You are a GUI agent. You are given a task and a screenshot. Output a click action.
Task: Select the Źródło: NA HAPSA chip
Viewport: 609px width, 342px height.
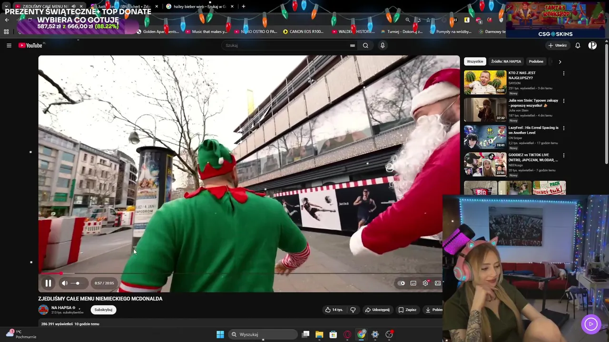506,61
